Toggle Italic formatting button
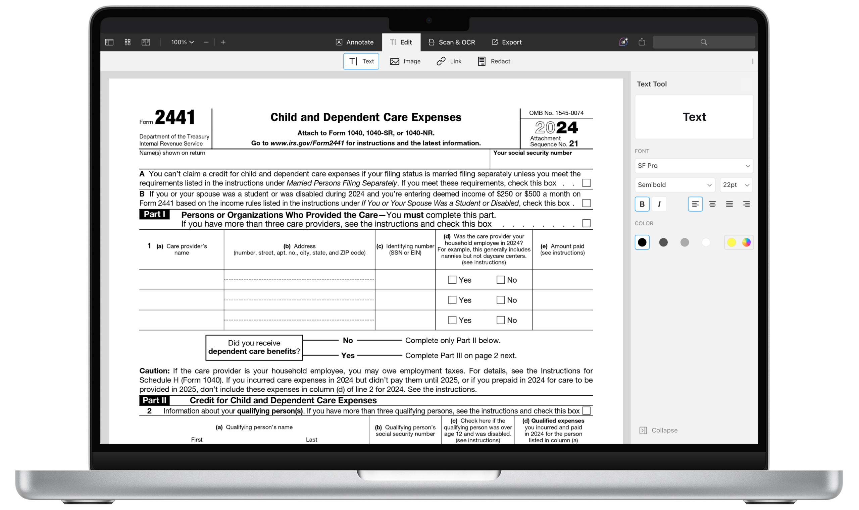859x510 pixels. 659,204
